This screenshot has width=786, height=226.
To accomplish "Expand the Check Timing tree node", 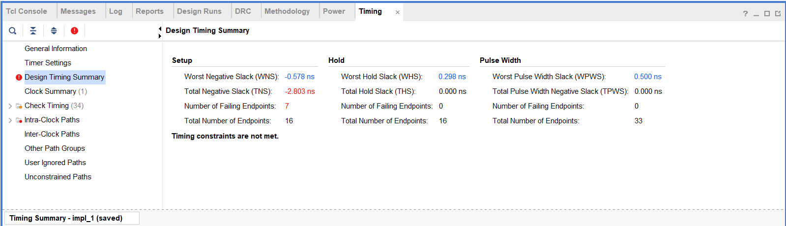I will pos(10,106).
